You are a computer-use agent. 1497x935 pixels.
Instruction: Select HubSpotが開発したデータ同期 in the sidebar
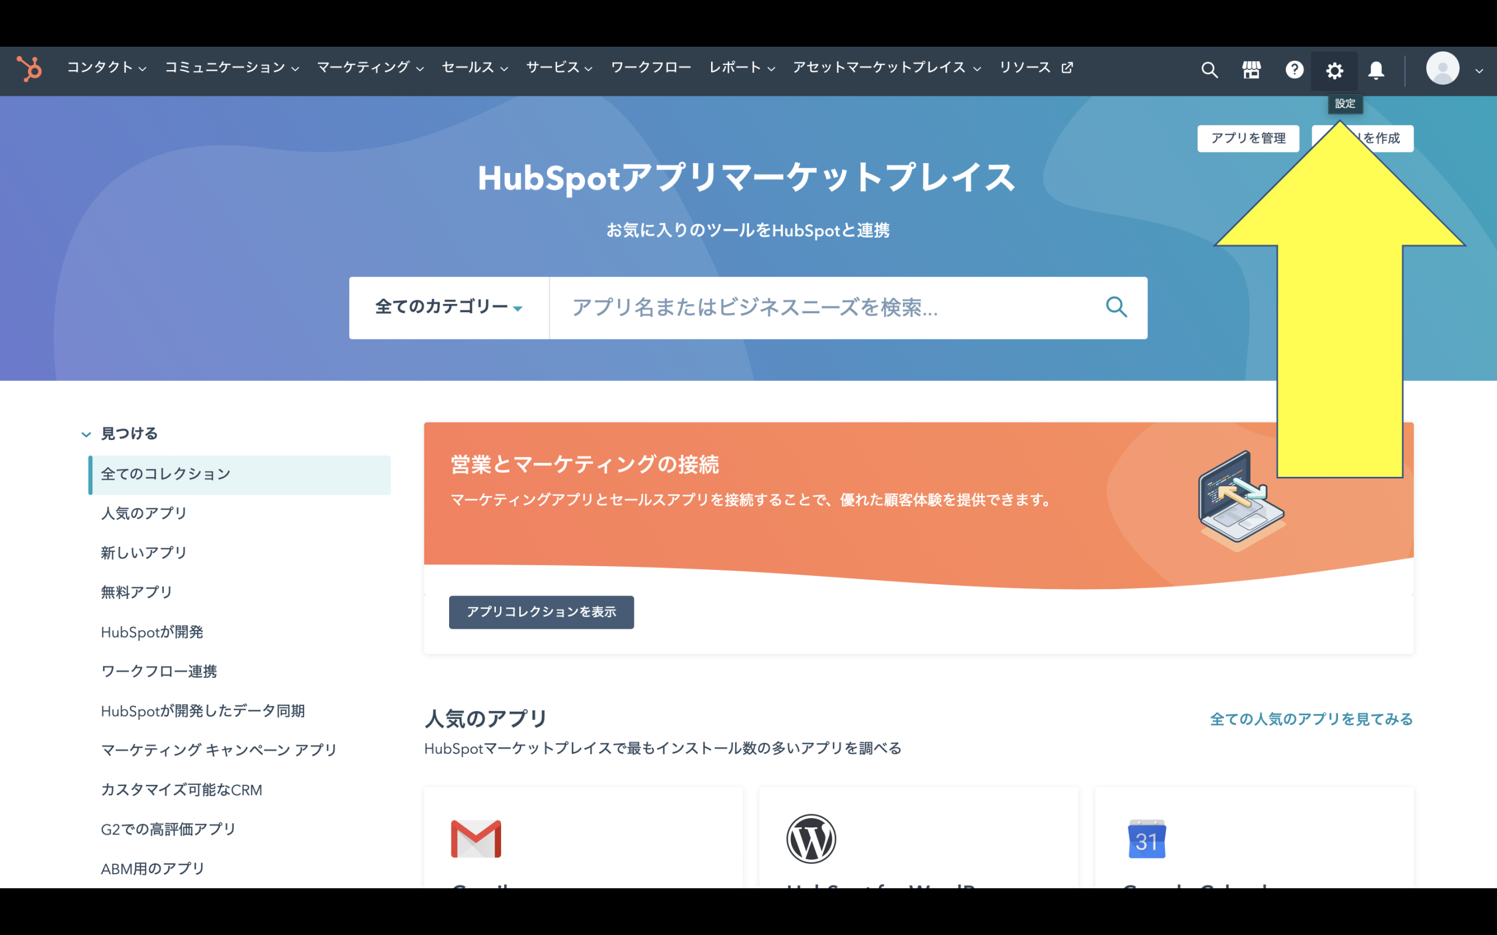tap(203, 711)
